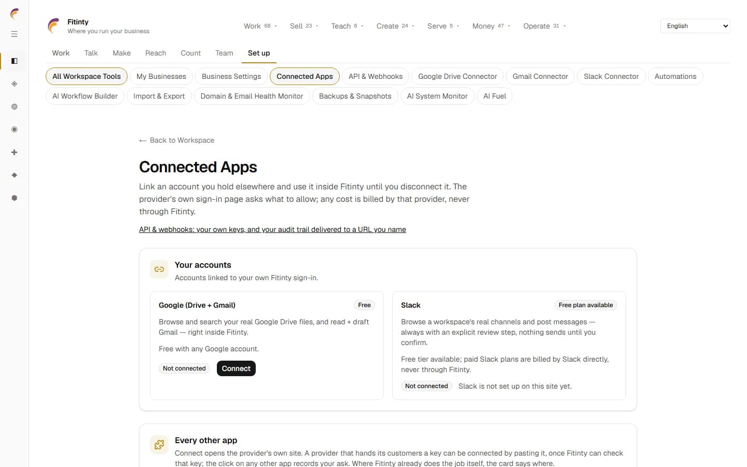The width and height of the screenshot is (747, 467).
Task: Click the header logo beside the Fitinty title
Action: [53, 26]
